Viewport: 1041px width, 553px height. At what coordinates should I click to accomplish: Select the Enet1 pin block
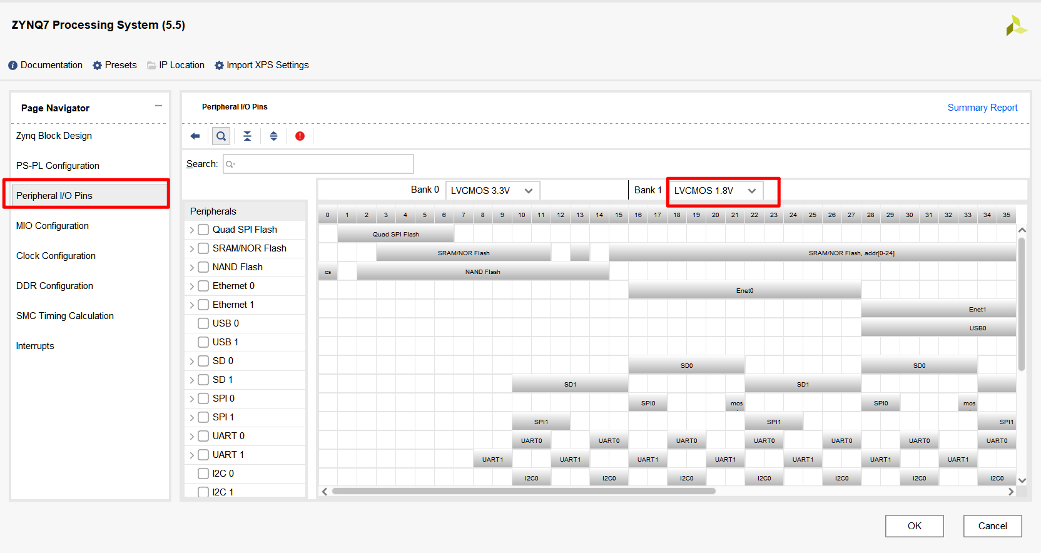938,309
